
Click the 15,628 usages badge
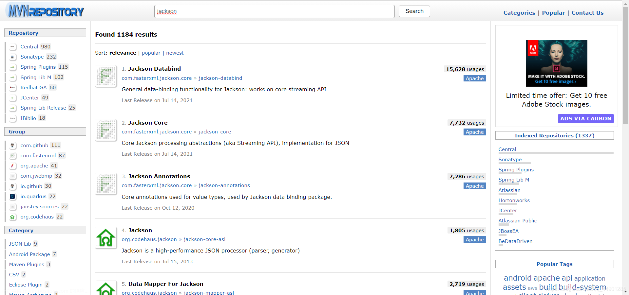tap(465, 69)
